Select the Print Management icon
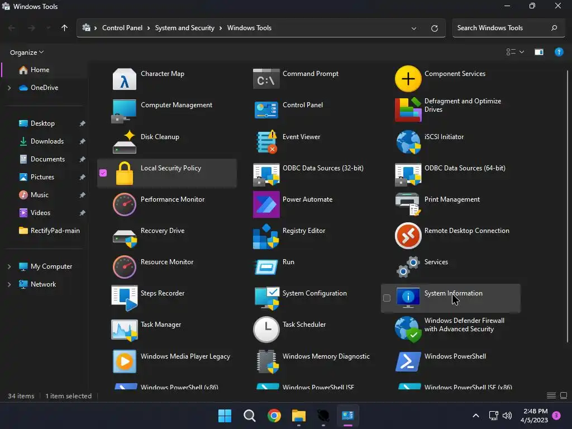572x429 pixels. click(x=408, y=204)
